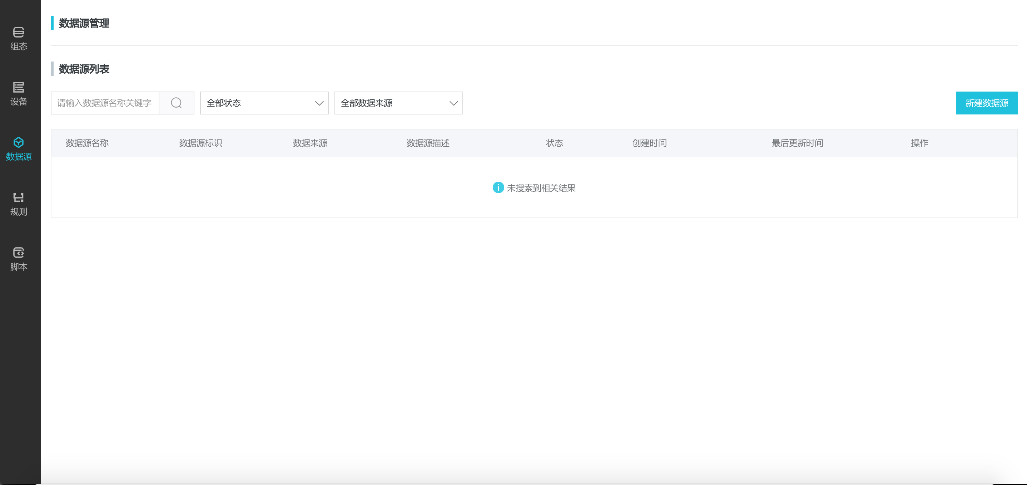The image size is (1027, 485).
Task: Click the 组态 sidebar icon
Action: point(18,32)
